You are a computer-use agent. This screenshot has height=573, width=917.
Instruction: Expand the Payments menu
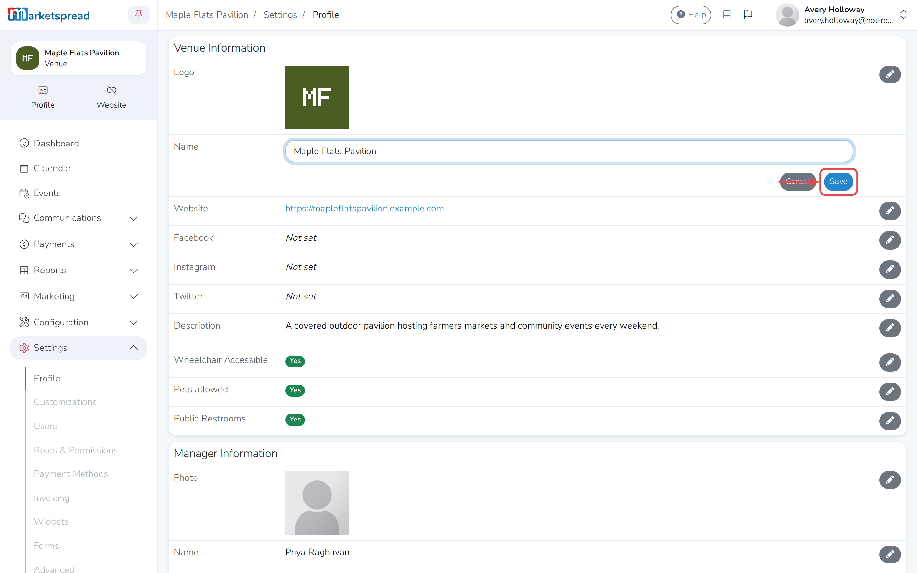click(78, 244)
